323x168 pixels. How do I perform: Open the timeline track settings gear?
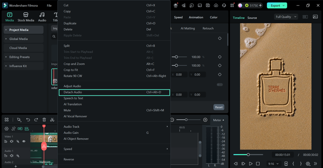[x=7, y=129]
